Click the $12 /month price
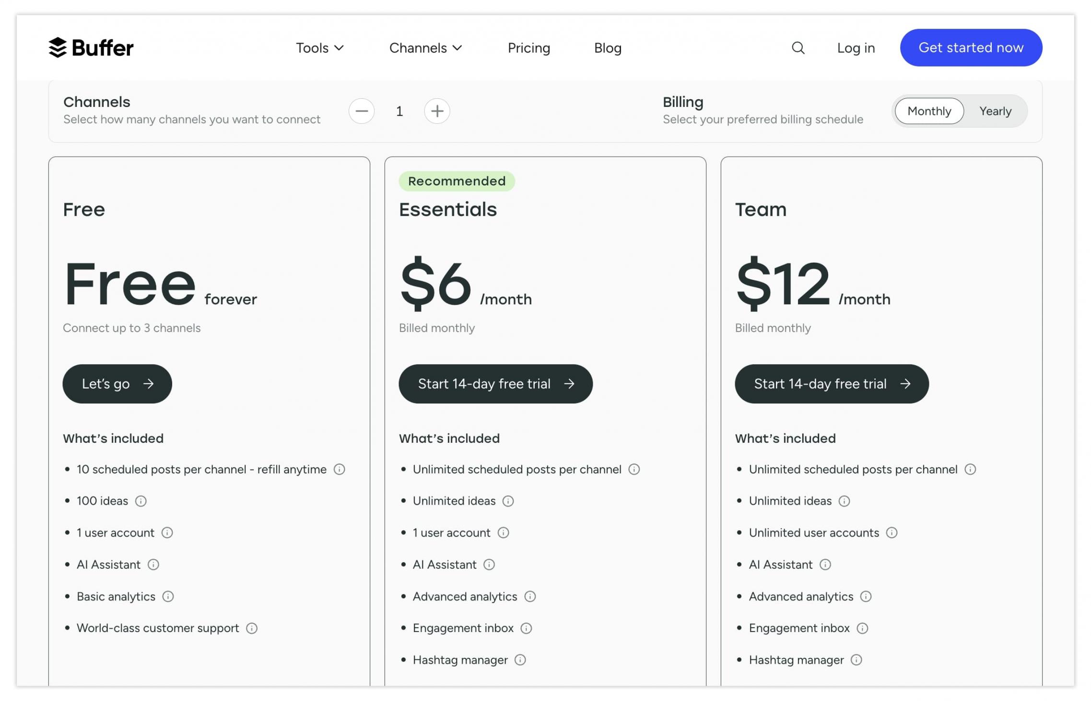The width and height of the screenshot is (1091, 701). [812, 283]
